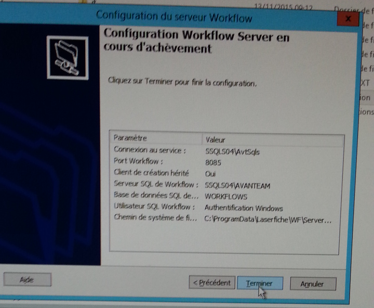
Task: Select 'Chemin de système de fi…' row
Action: (226, 218)
